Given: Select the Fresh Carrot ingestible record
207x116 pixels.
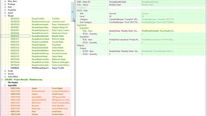Looking at the screenshot, I should coord(36,94).
